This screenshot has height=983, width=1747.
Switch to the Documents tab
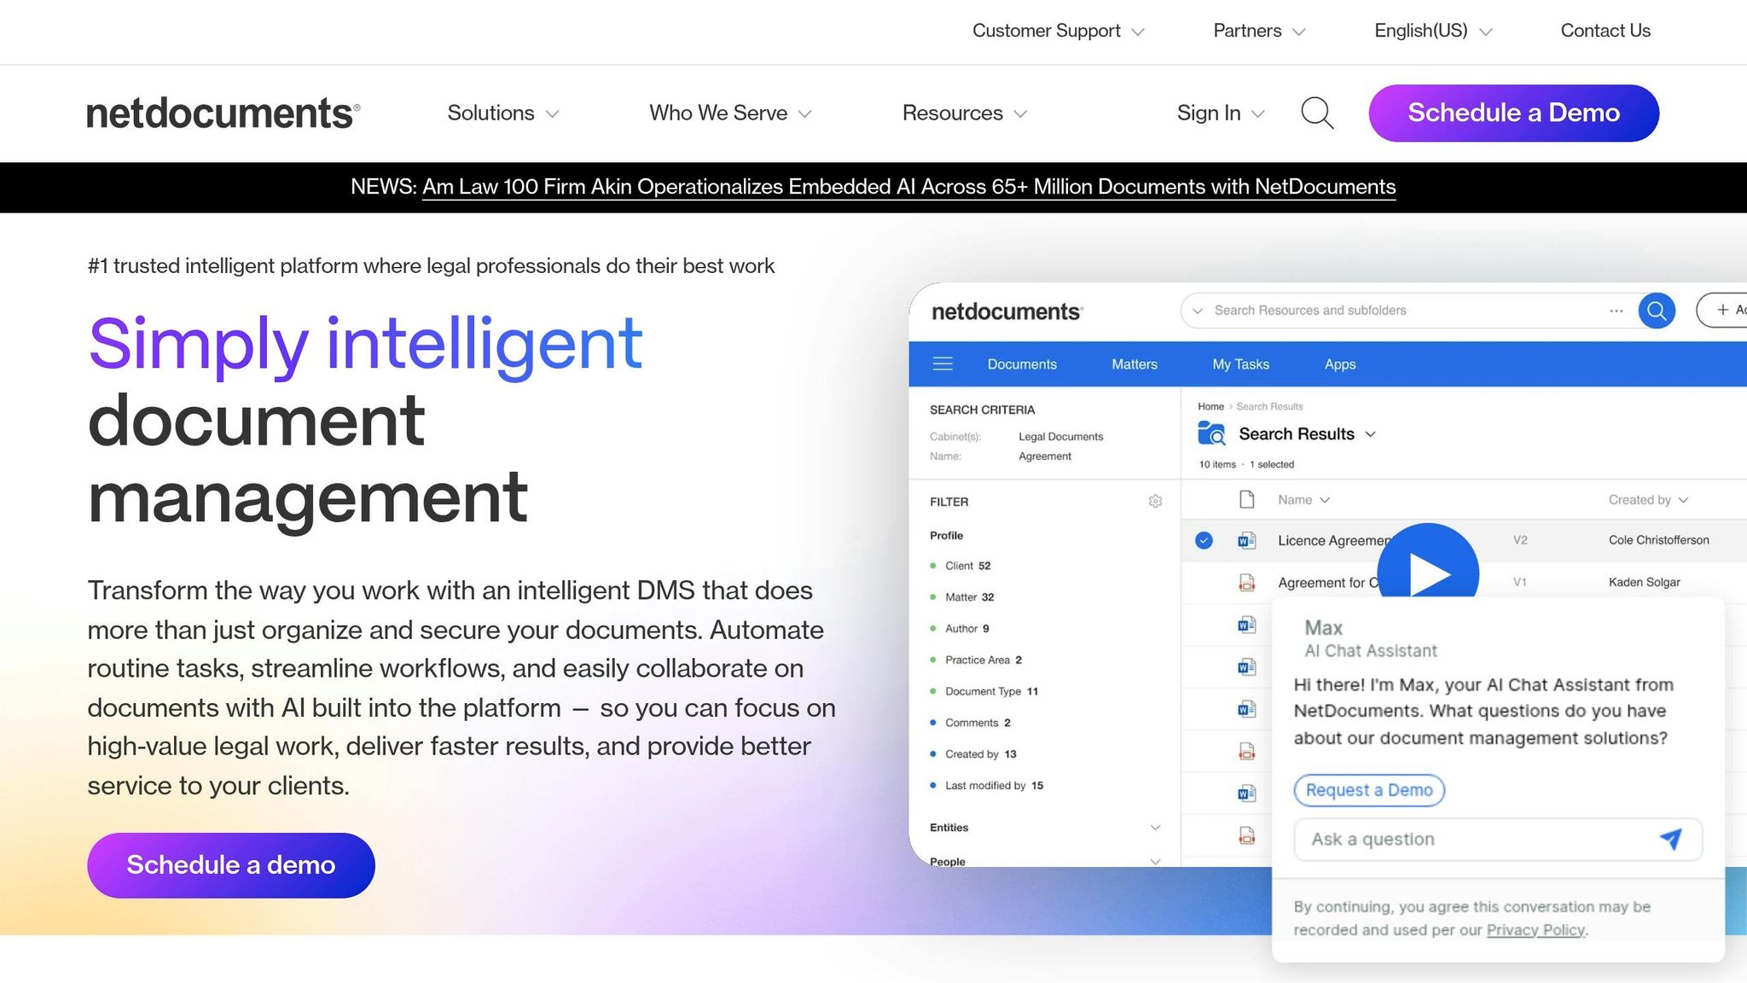coord(1021,364)
